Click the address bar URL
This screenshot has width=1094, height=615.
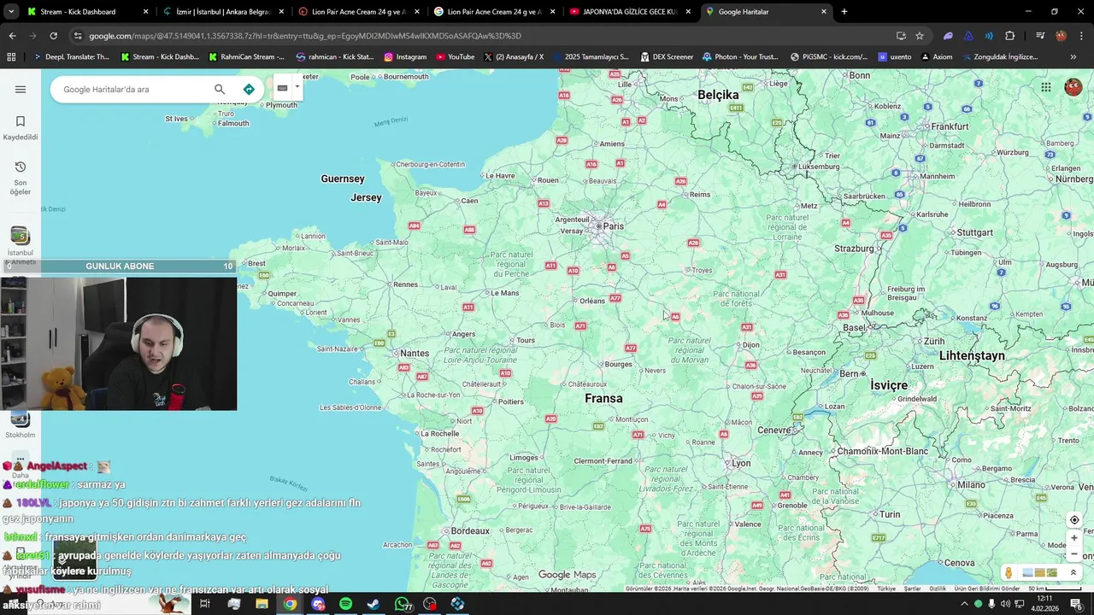pyautogui.click(x=305, y=36)
